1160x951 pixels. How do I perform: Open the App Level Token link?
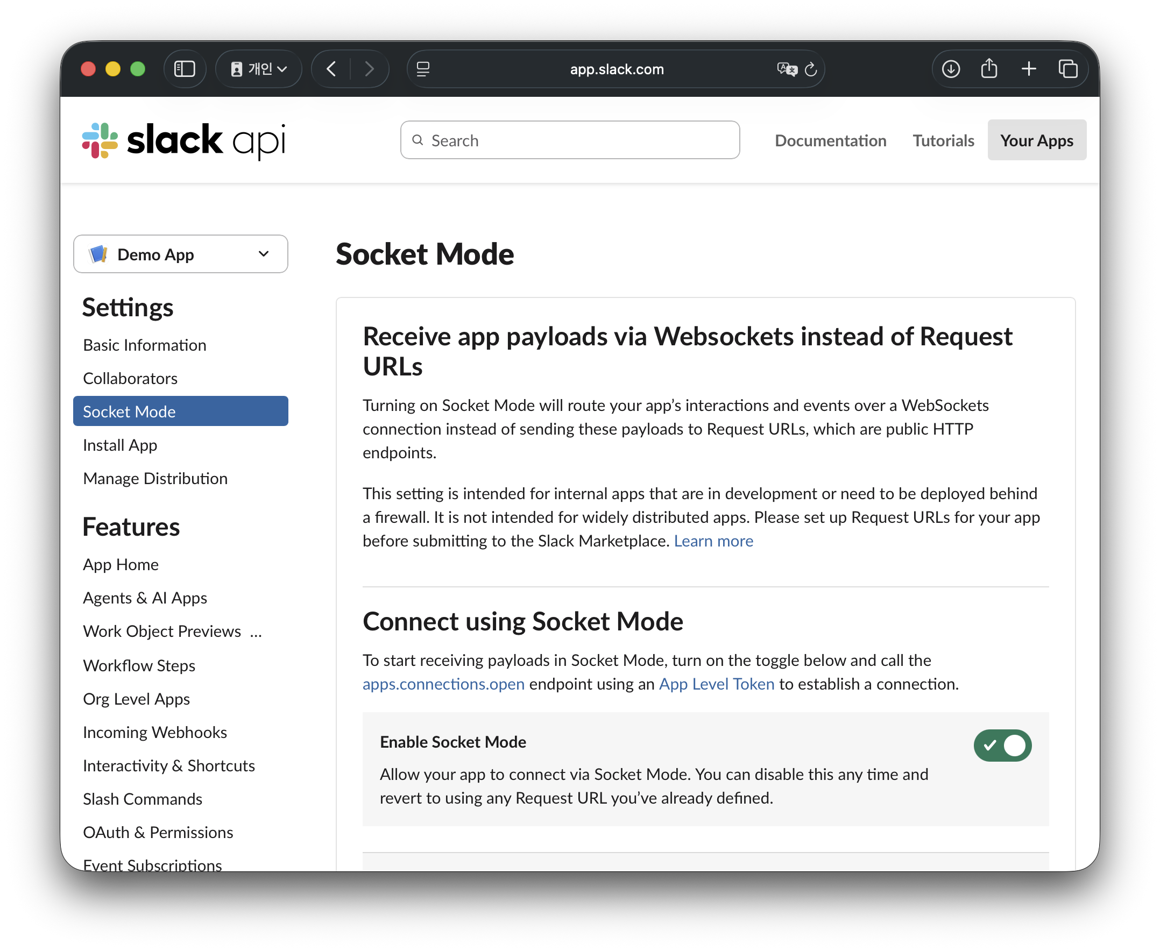pos(717,684)
